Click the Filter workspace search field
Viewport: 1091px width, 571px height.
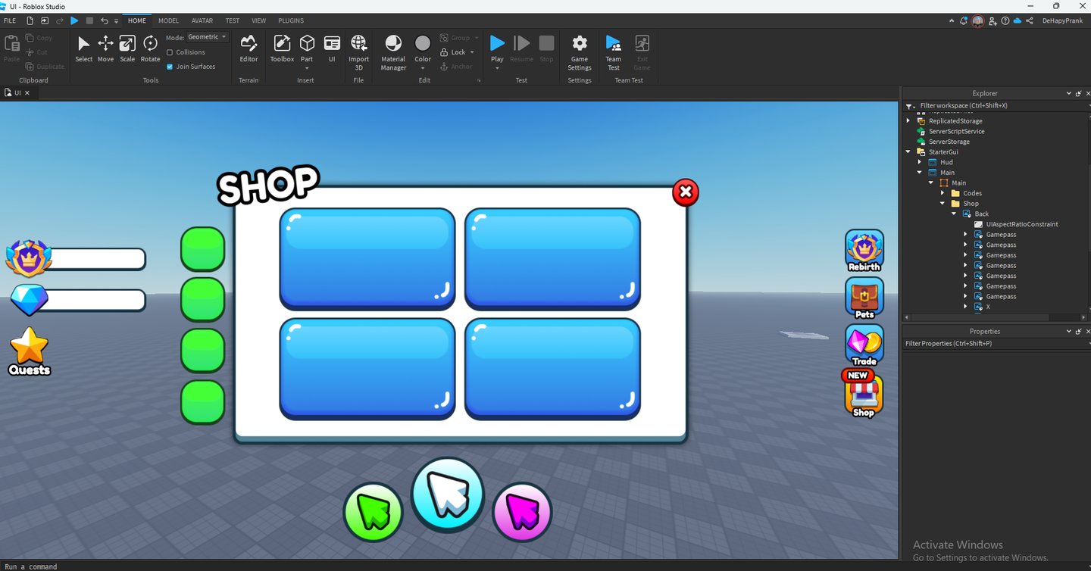tap(996, 106)
